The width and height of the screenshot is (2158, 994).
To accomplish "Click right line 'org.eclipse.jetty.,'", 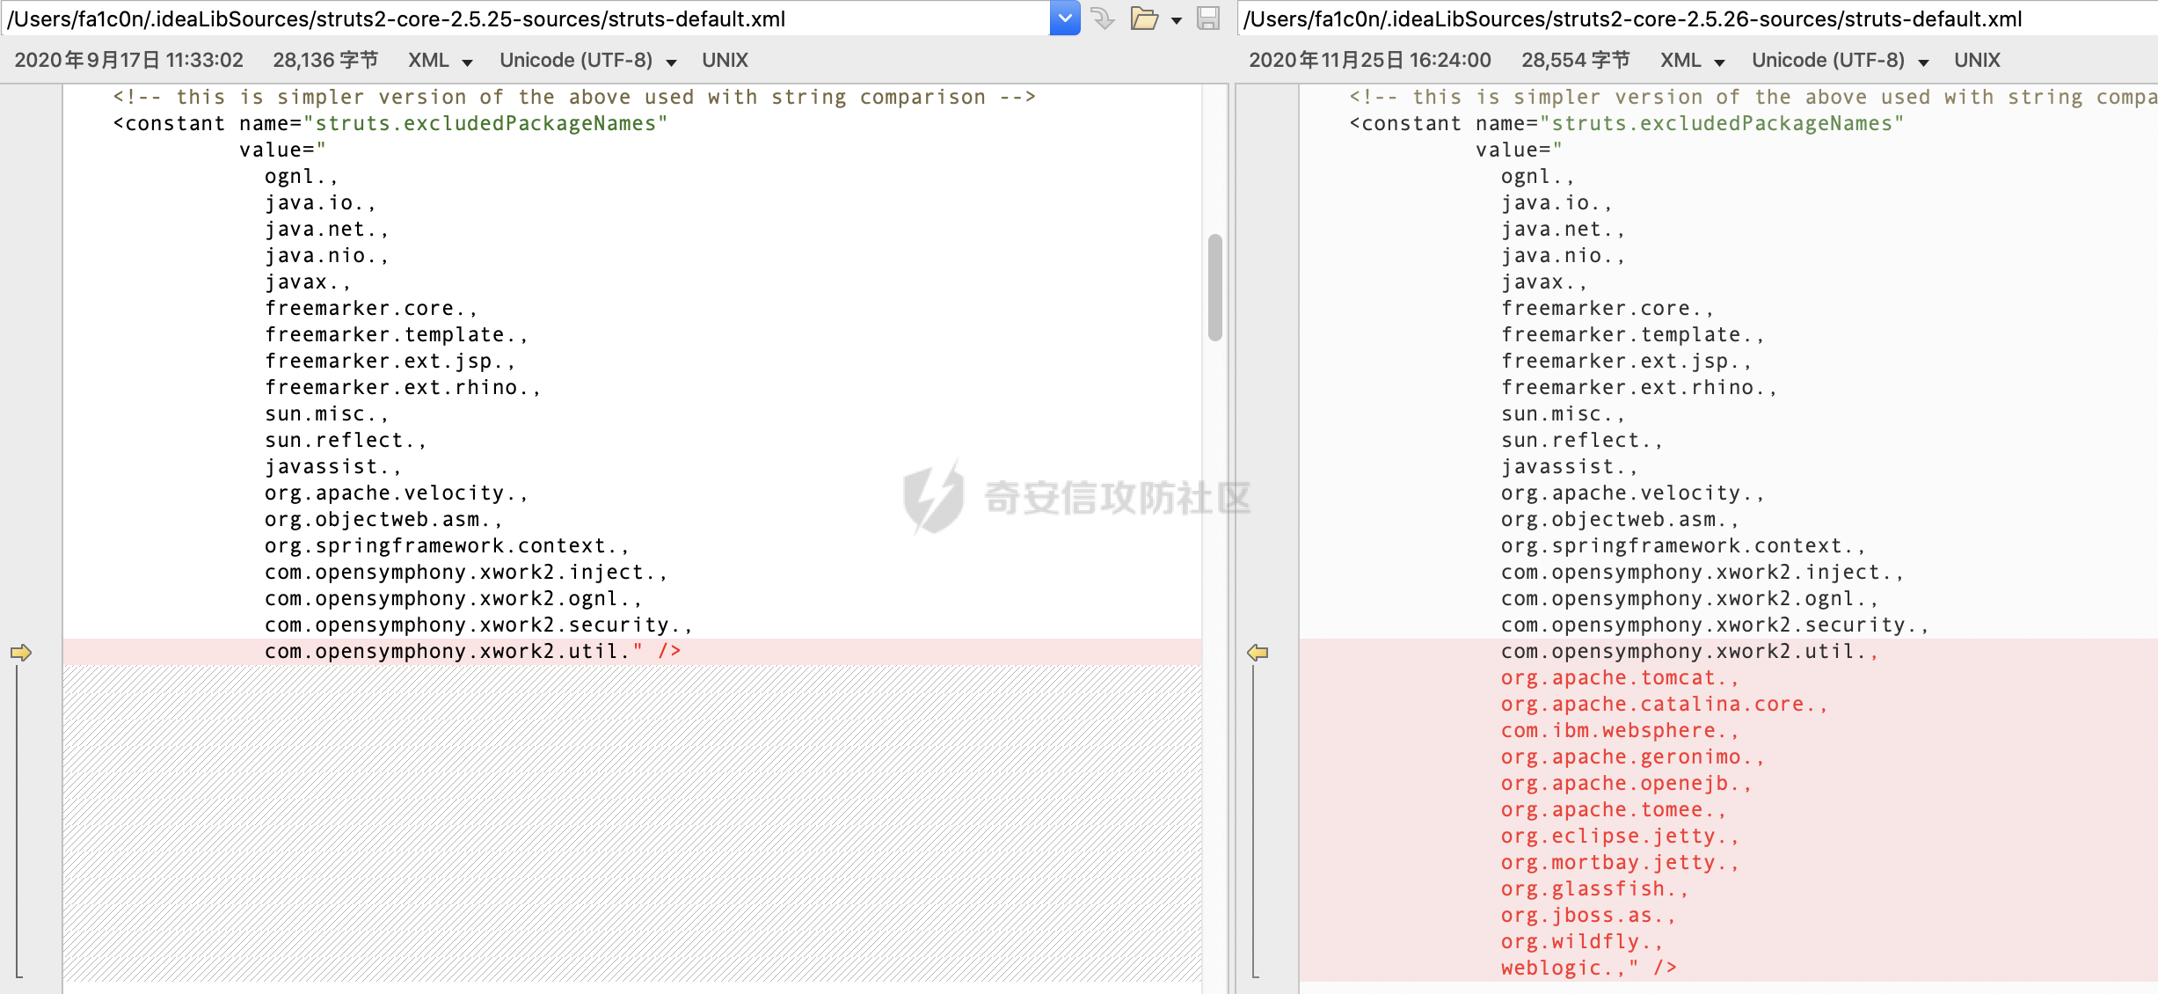I will pos(1620,837).
